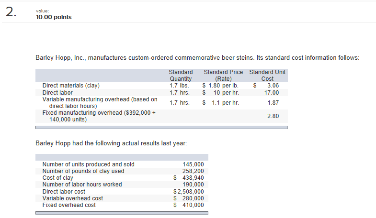Click the actual results last year sentence

[111, 143]
